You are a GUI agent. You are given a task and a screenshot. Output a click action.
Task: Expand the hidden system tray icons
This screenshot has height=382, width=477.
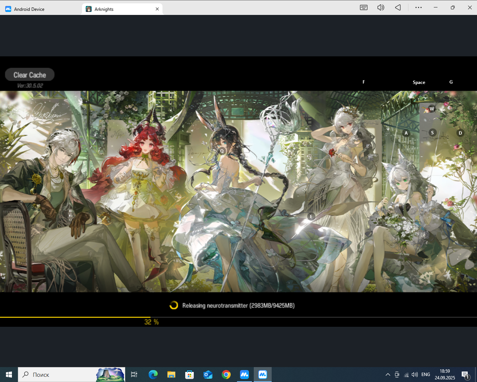pos(388,375)
